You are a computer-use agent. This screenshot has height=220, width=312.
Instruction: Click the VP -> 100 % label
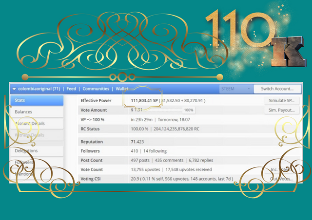pos(92,120)
